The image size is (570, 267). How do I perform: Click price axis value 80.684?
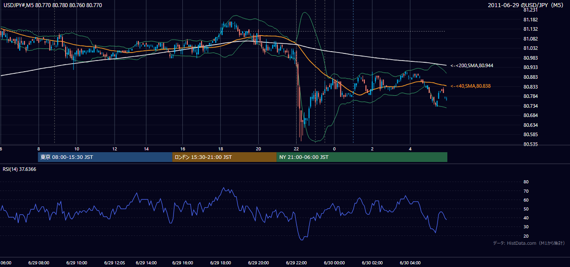point(530,115)
